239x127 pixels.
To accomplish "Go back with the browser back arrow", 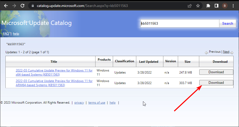I will pyautogui.click(x=6, y=6).
